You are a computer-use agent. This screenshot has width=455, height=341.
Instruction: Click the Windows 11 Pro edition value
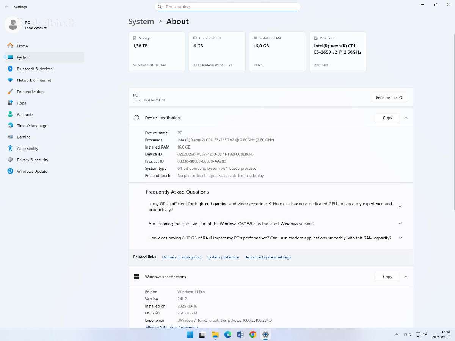pos(191,292)
